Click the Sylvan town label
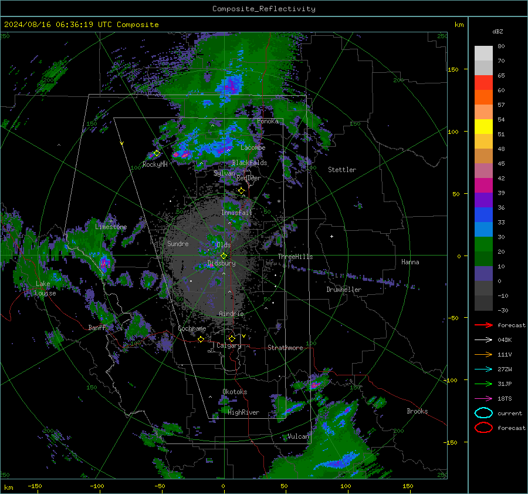This screenshot has width=528, height=494. (224, 173)
